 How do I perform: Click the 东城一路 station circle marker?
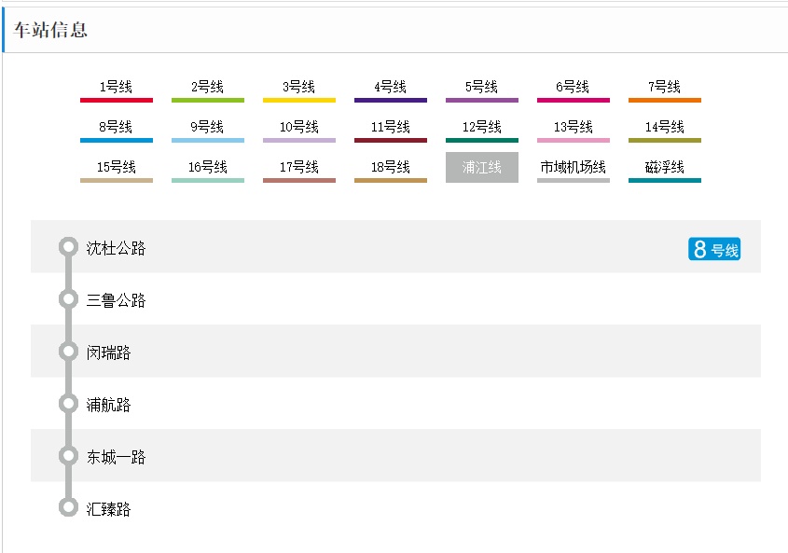[x=68, y=456]
